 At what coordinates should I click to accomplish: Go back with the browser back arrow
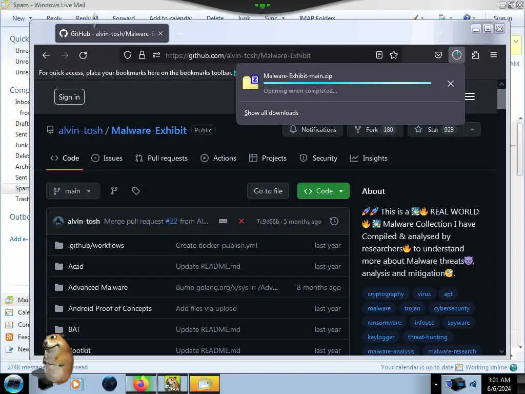pos(46,55)
